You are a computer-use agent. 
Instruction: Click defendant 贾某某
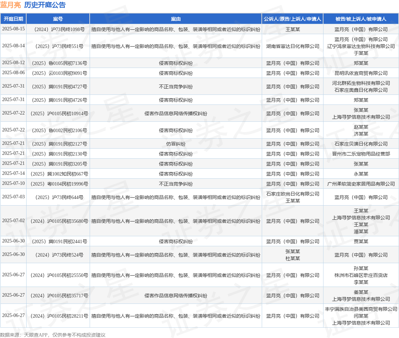(361, 241)
